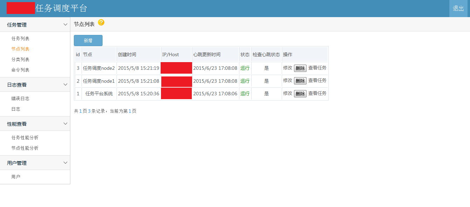Screen dimensions: 470x207
Task: Click 运行 status for 任务调度node2
Action: (x=245, y=68)
